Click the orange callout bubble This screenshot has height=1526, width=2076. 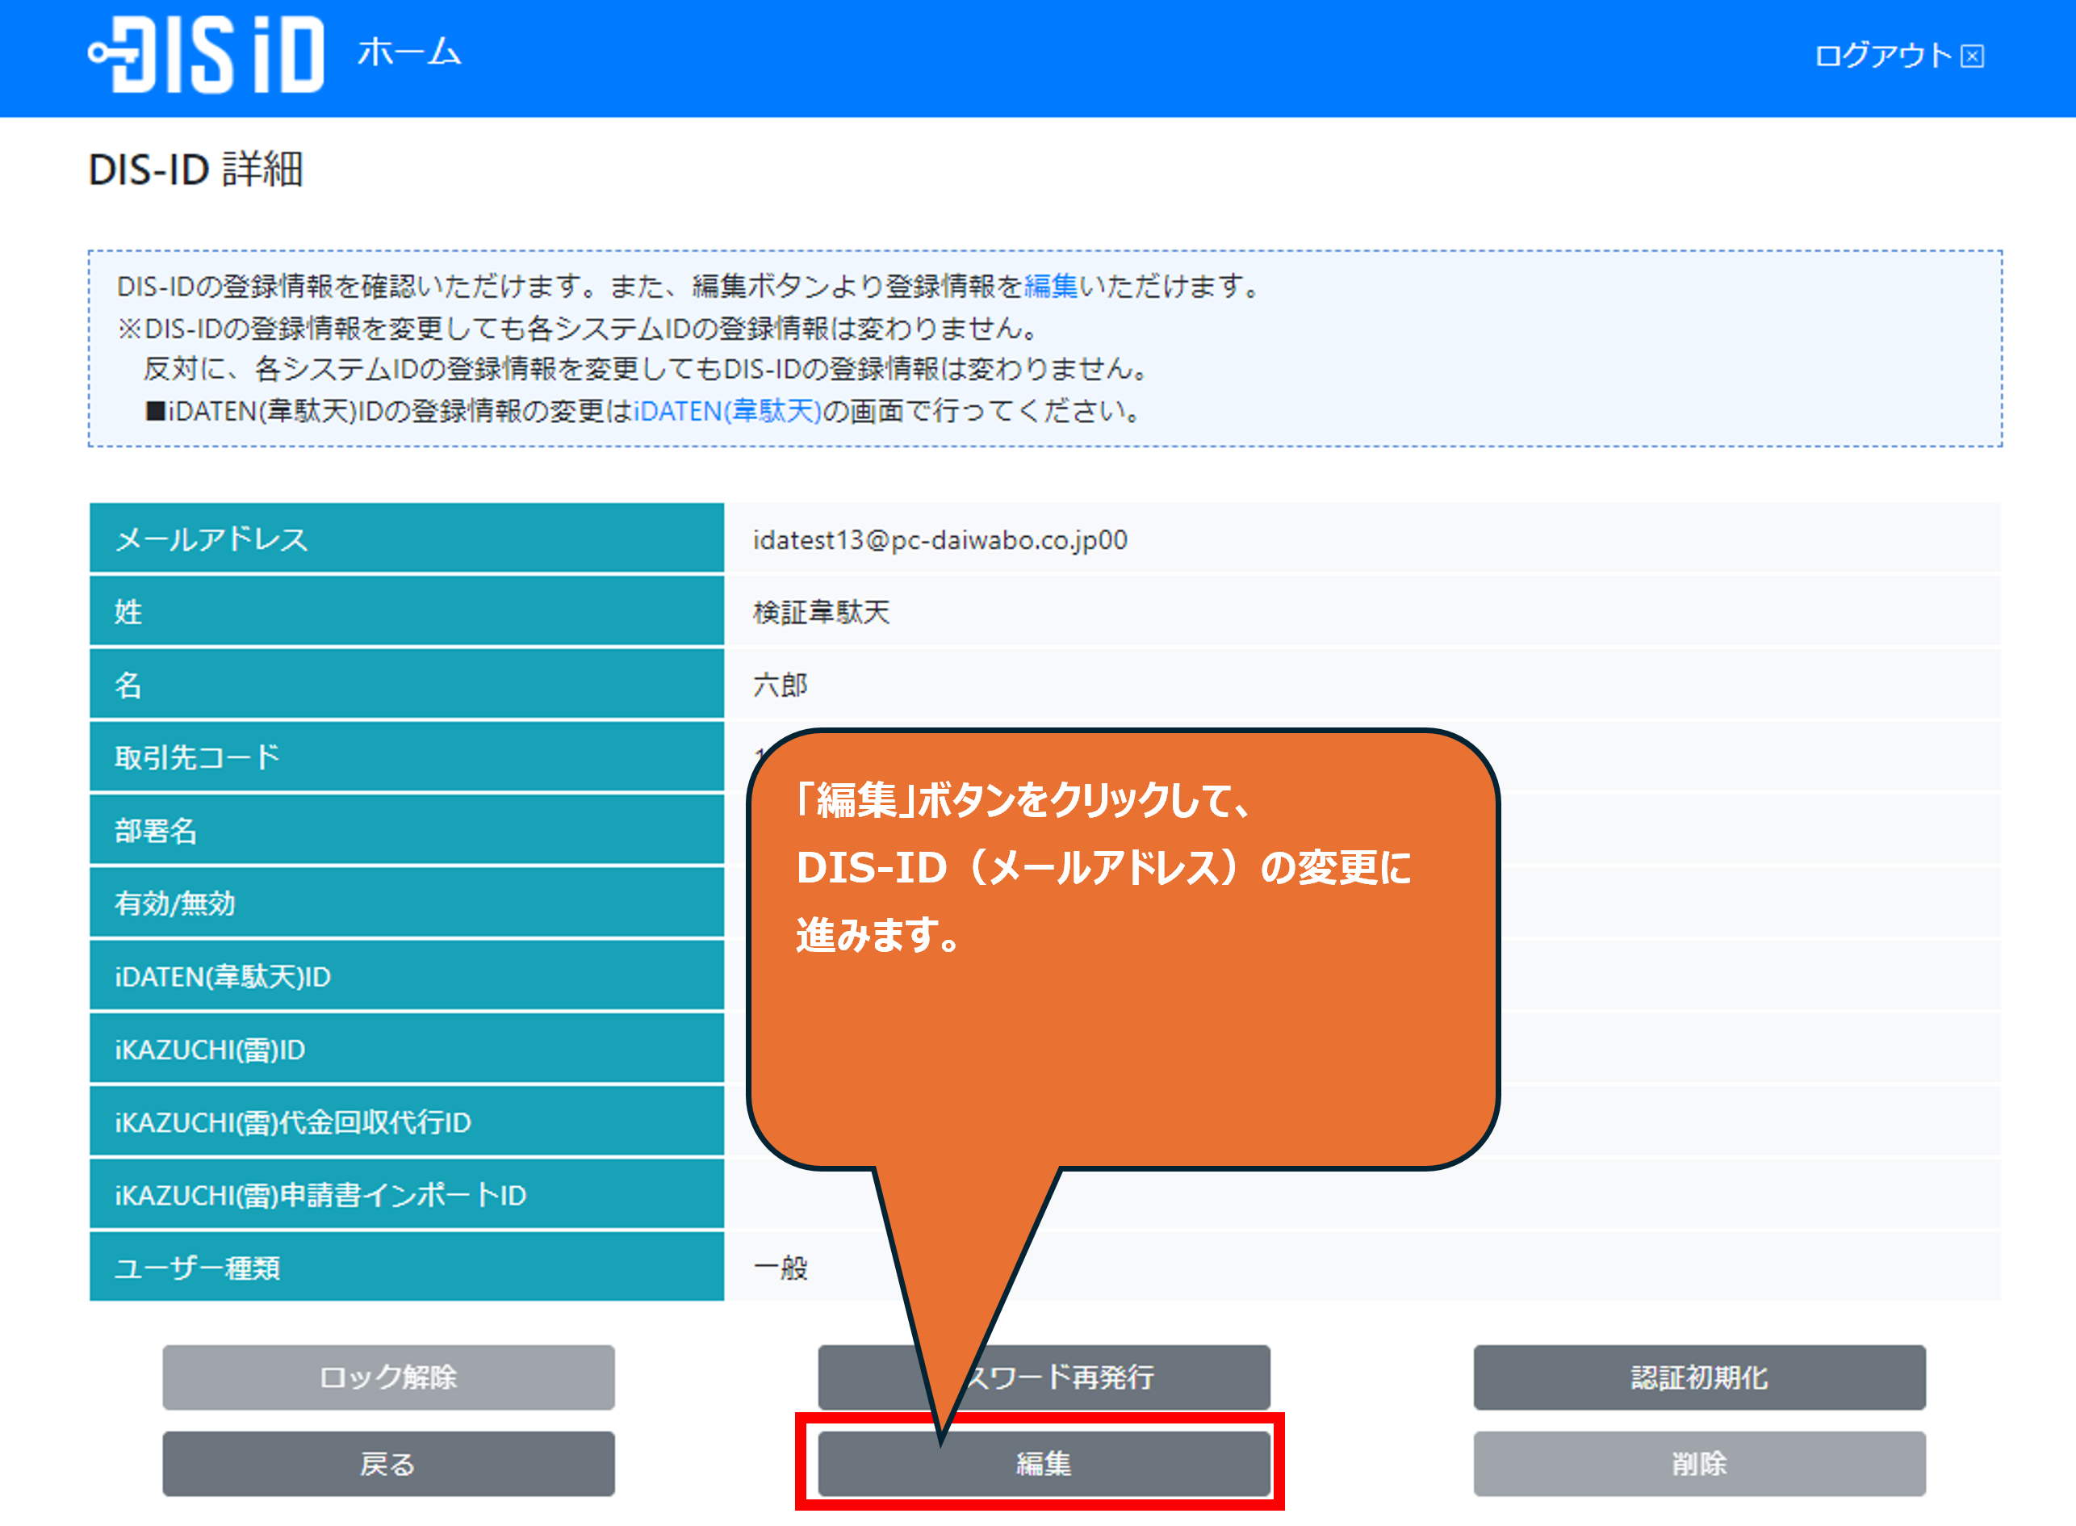coord(1122,1016)
